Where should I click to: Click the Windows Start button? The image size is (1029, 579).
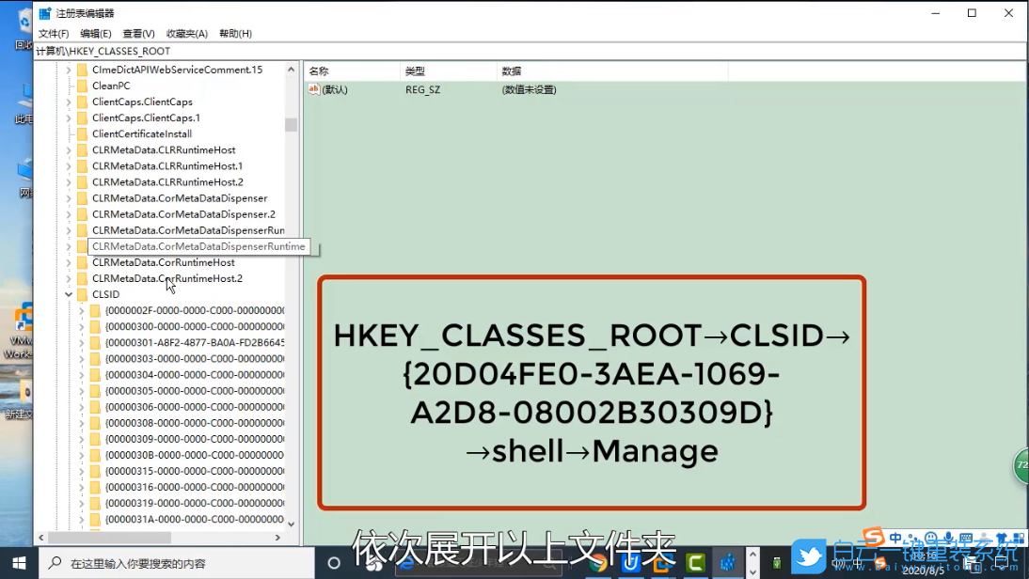pyautogui.click(x=19, y=564)
